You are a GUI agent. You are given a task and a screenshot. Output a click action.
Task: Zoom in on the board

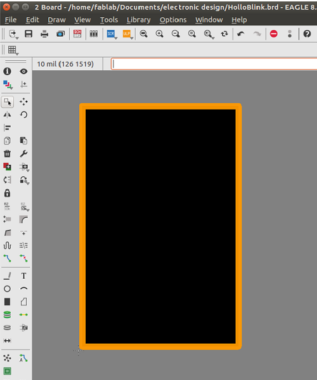(159, 34)
